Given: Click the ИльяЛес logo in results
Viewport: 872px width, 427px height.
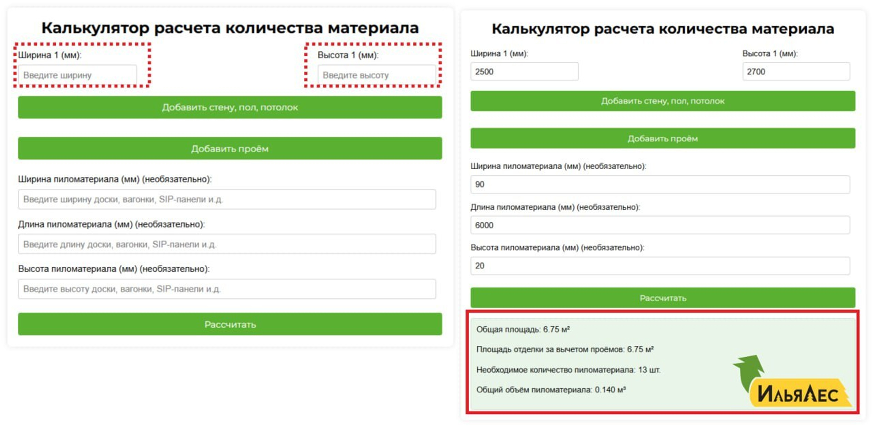Looking at the screenshot, I should pyautogui.click(x=792, y=382).
